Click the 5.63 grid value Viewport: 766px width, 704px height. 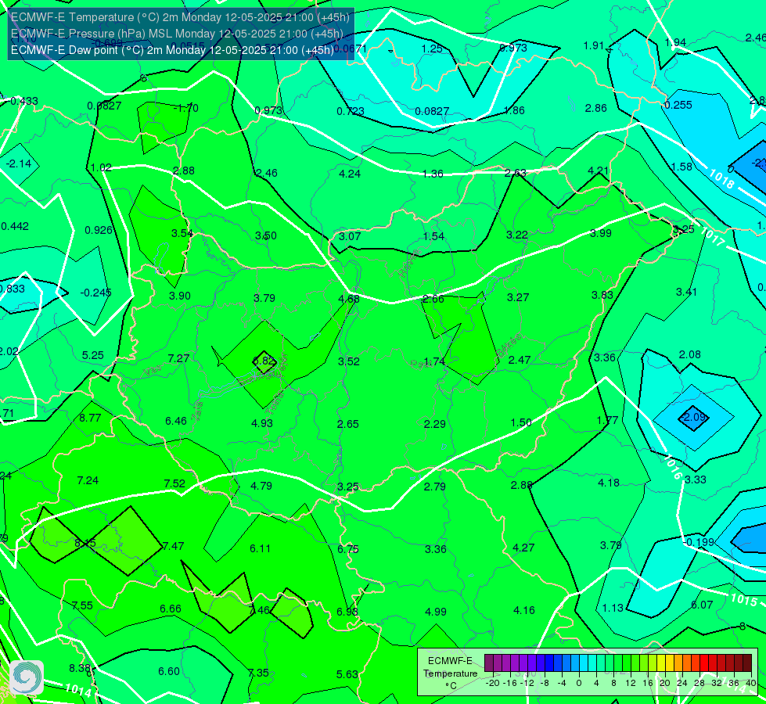coord(347,674)
